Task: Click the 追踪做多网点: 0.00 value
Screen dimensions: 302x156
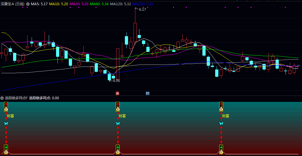Action: point(44,98)
